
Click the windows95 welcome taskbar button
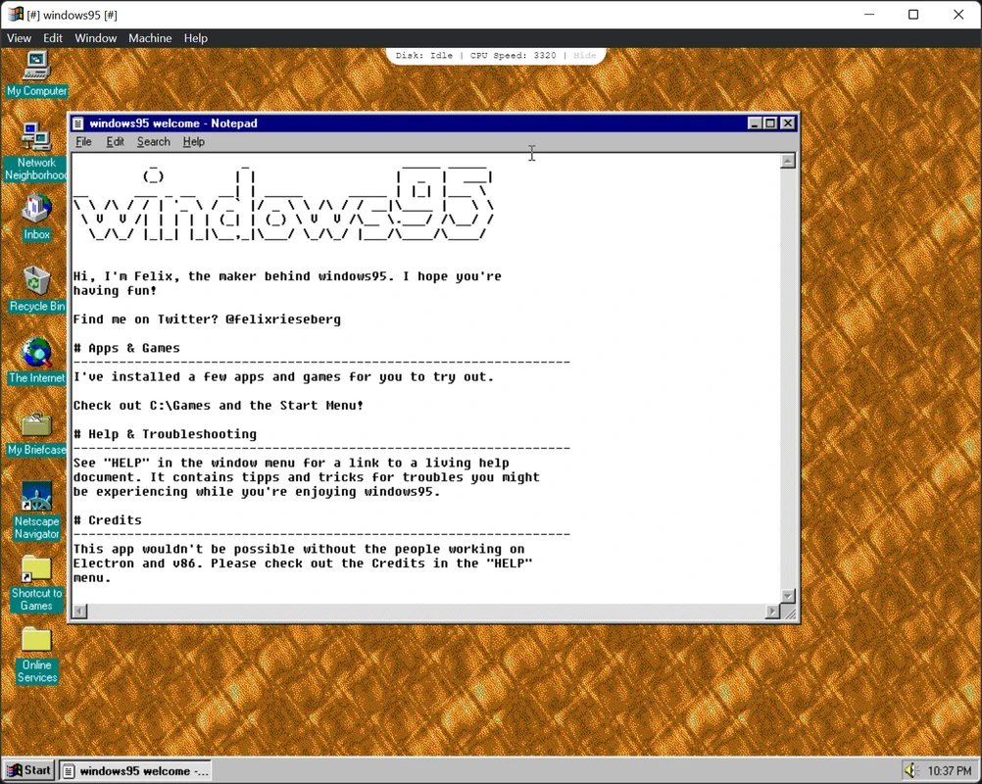pos(136,770)
